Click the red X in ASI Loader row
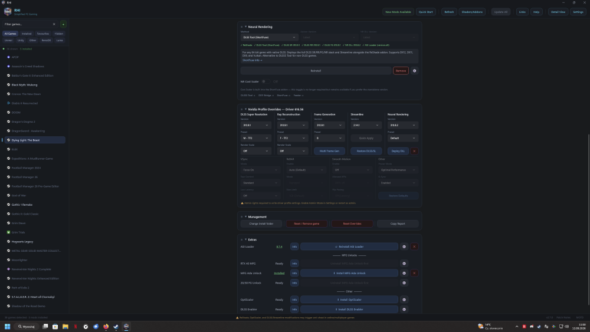This screenshot has width=590, height=332. pyautogui.click(x=414, y=246)
